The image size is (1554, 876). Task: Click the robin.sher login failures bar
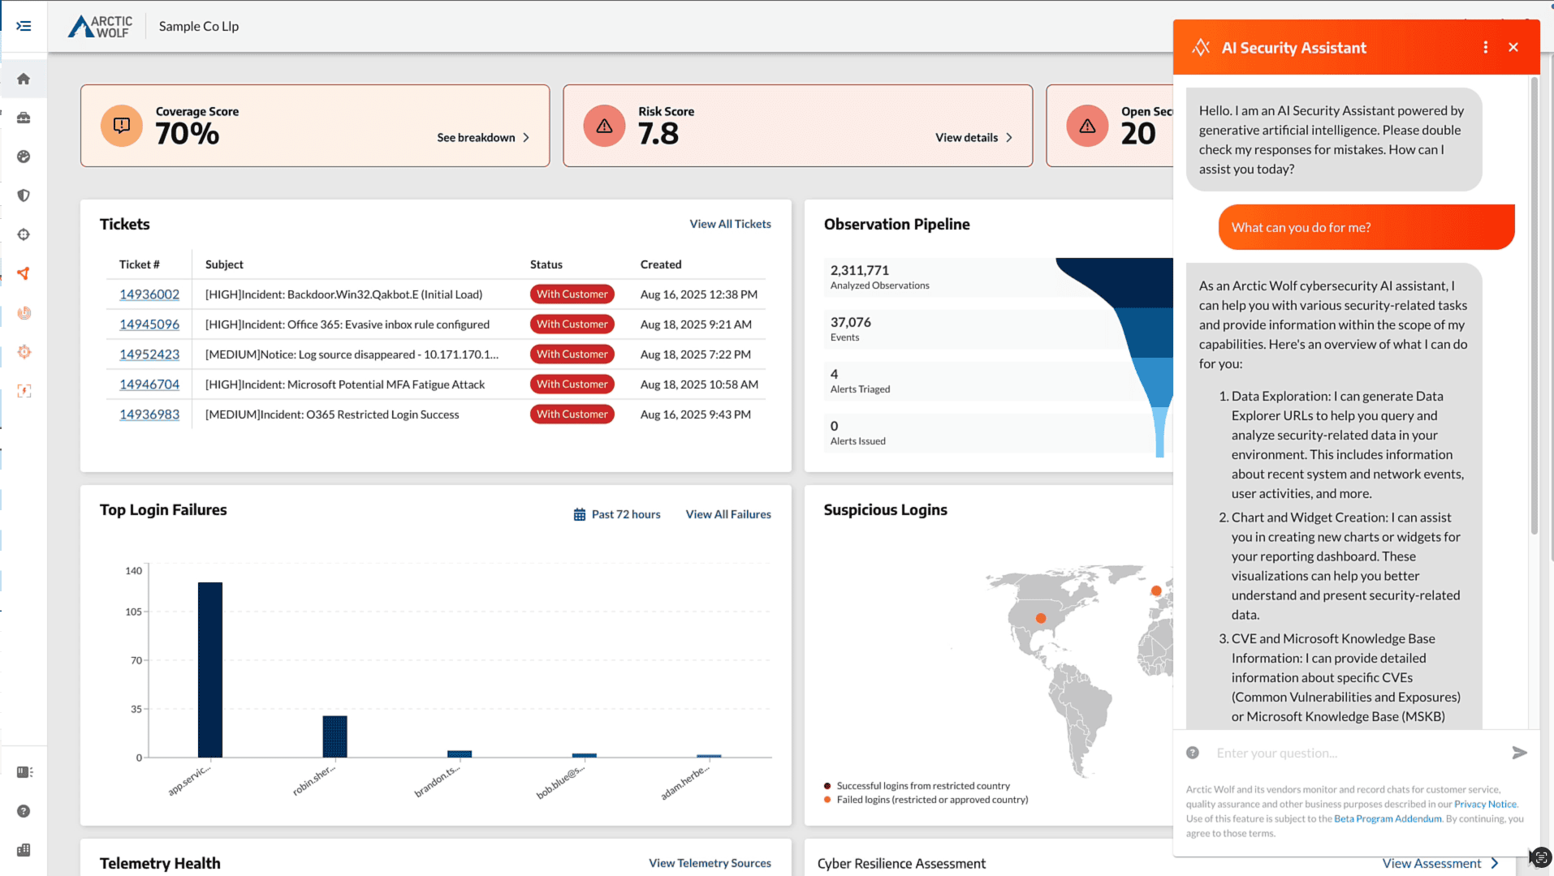tap(335, 736)
